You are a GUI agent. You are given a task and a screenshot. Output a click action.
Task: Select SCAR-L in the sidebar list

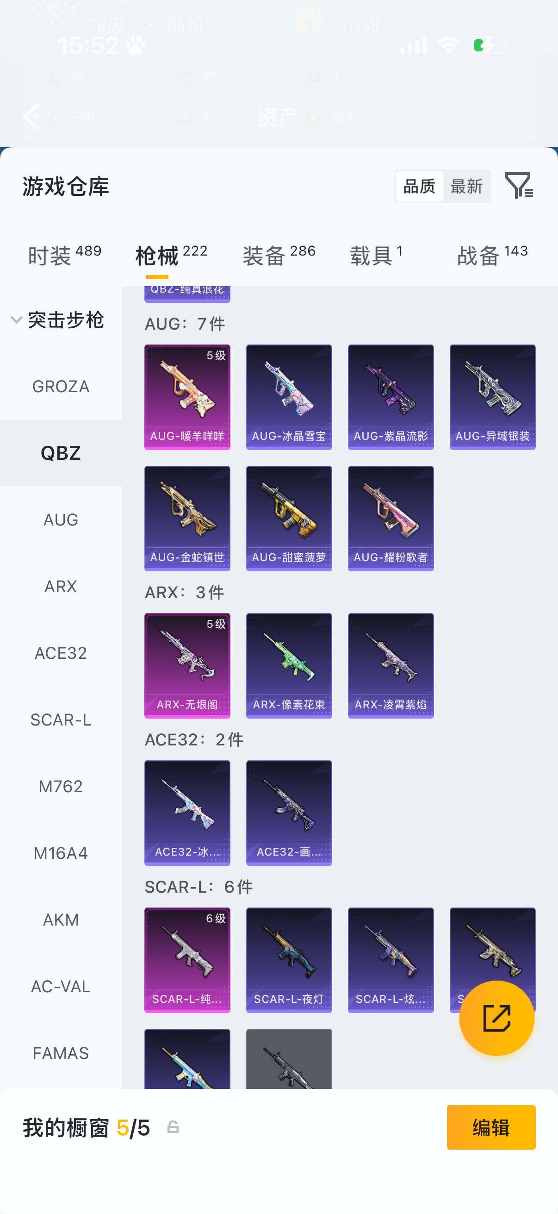click(x=61, y=720)
